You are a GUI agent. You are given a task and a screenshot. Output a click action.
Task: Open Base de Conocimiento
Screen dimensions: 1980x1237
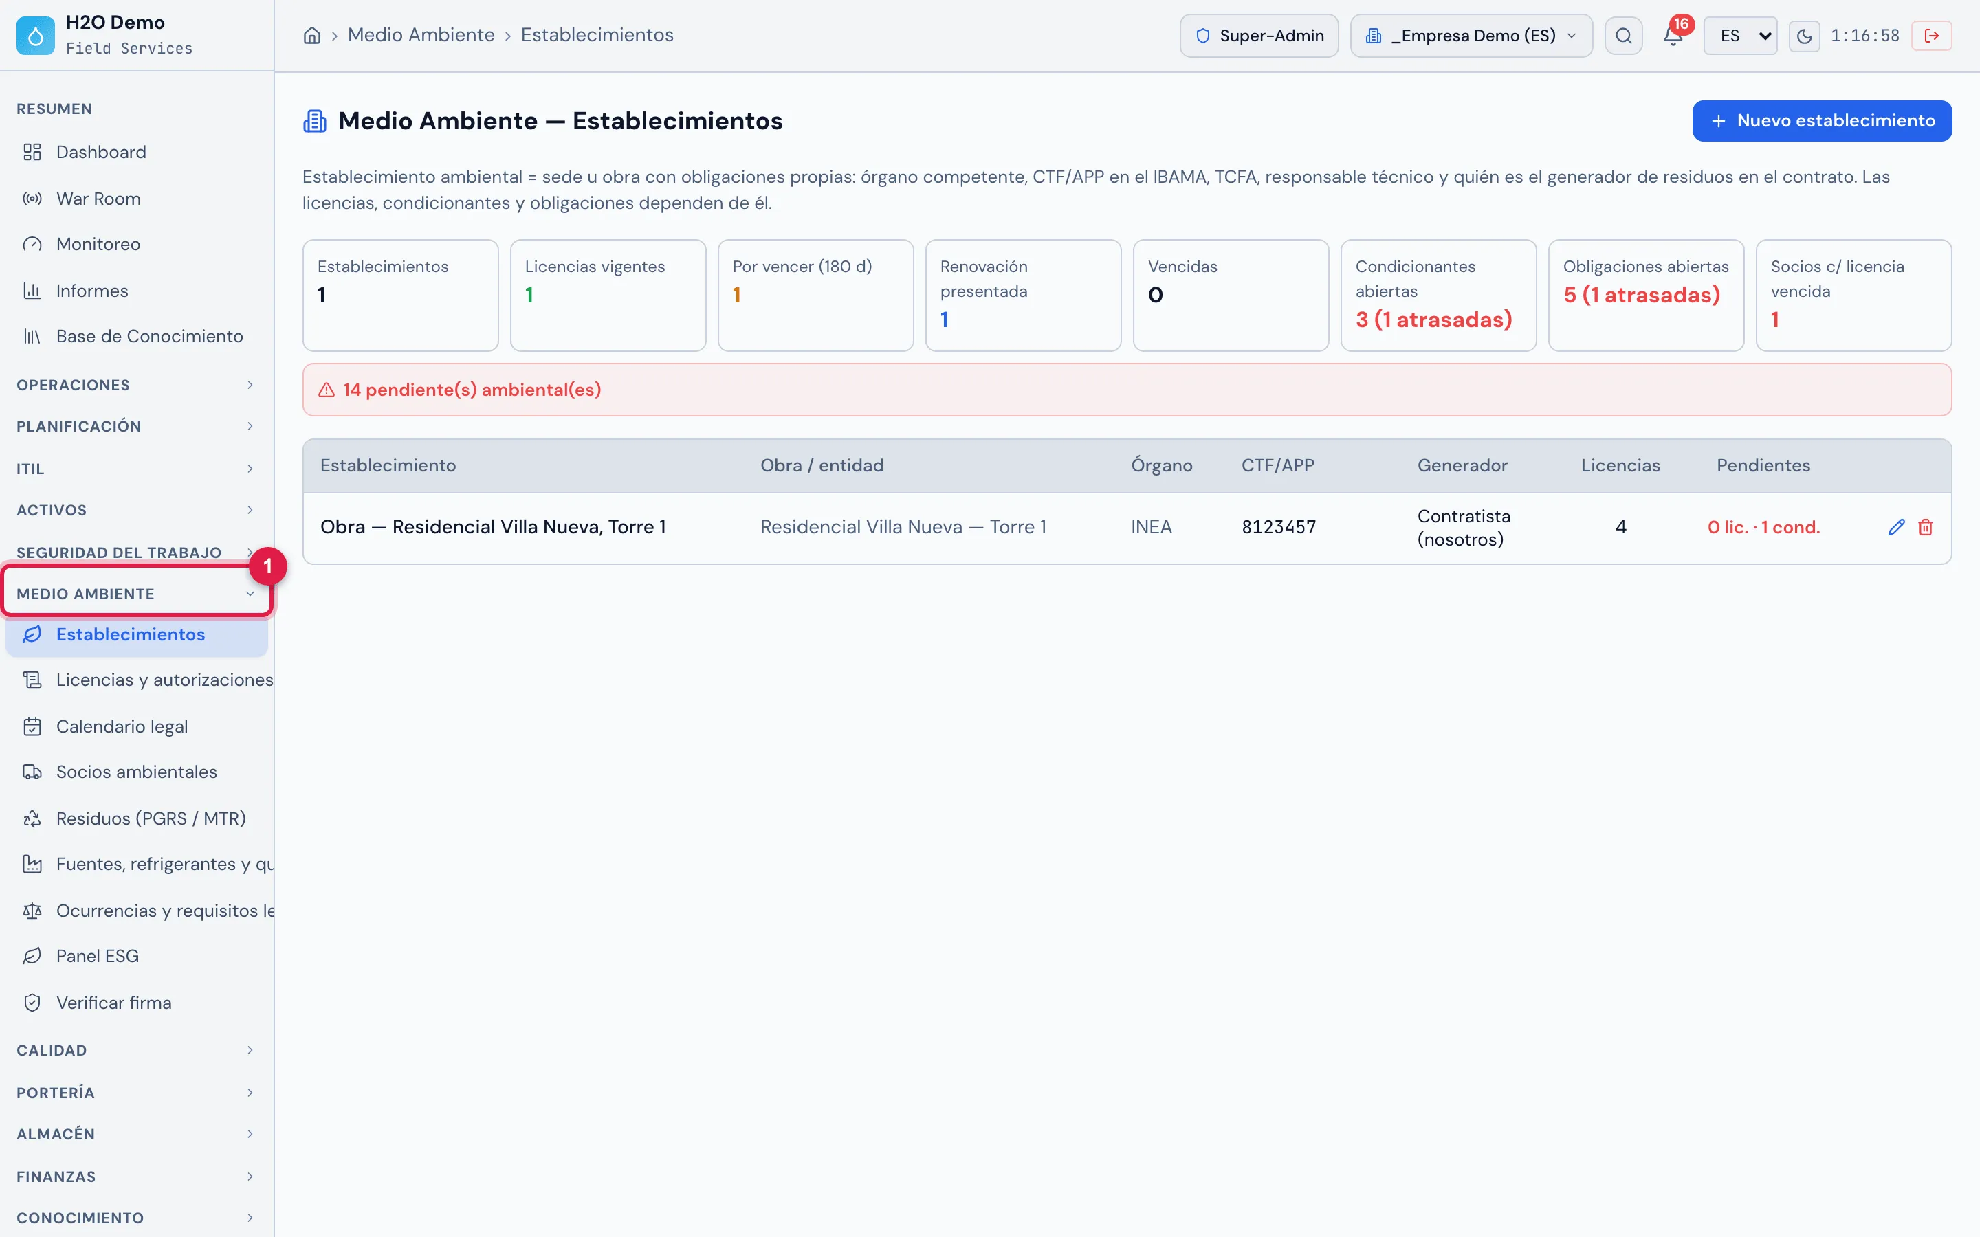(x=137, y=336)
